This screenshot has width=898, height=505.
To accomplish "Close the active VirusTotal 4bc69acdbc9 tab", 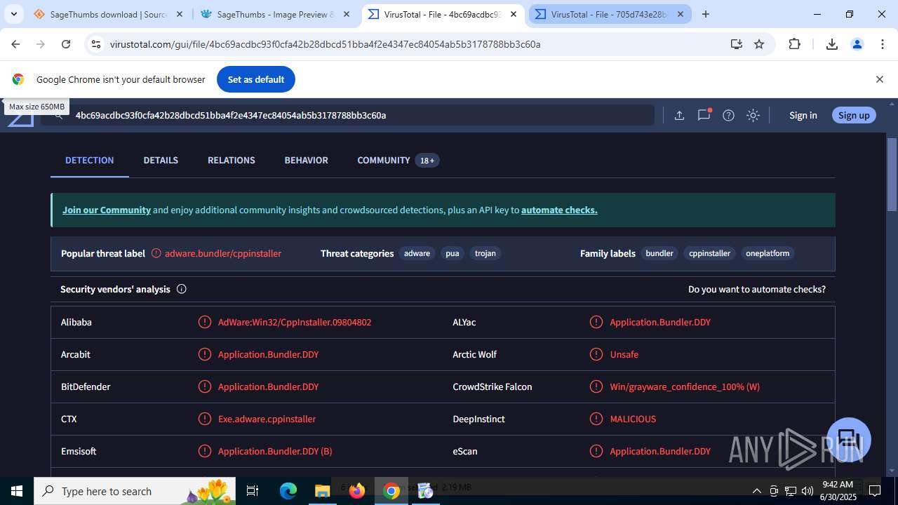I will 514,14.
